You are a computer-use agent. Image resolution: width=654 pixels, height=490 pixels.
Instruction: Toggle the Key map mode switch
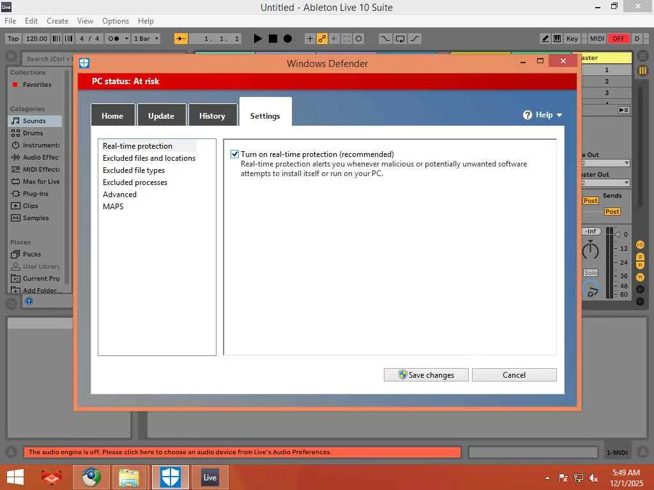(572, 39)
